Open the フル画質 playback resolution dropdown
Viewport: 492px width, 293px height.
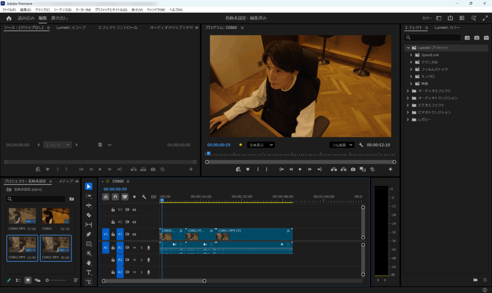(x=342, y=145)
